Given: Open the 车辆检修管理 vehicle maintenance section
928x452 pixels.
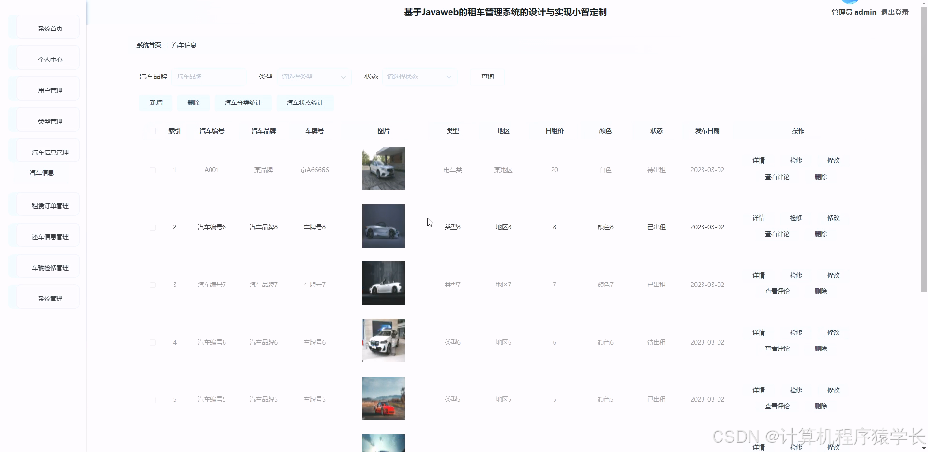Looking at the screenshot, I should [49, 266].
